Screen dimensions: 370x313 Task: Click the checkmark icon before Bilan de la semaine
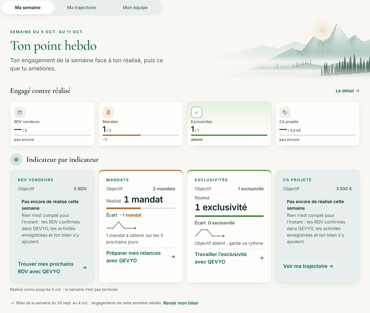pos(12,303)
